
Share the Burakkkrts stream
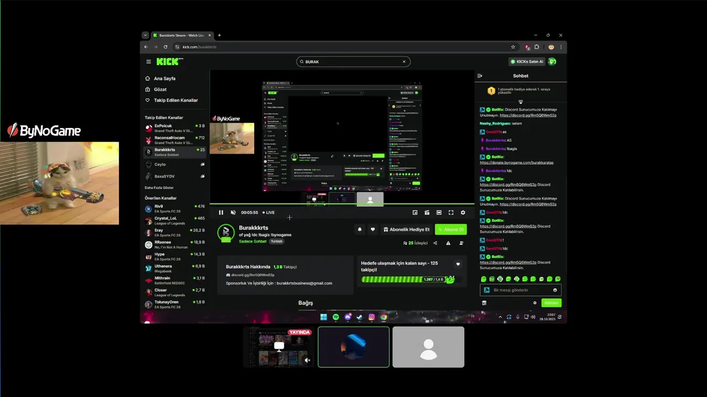[435, 243]
